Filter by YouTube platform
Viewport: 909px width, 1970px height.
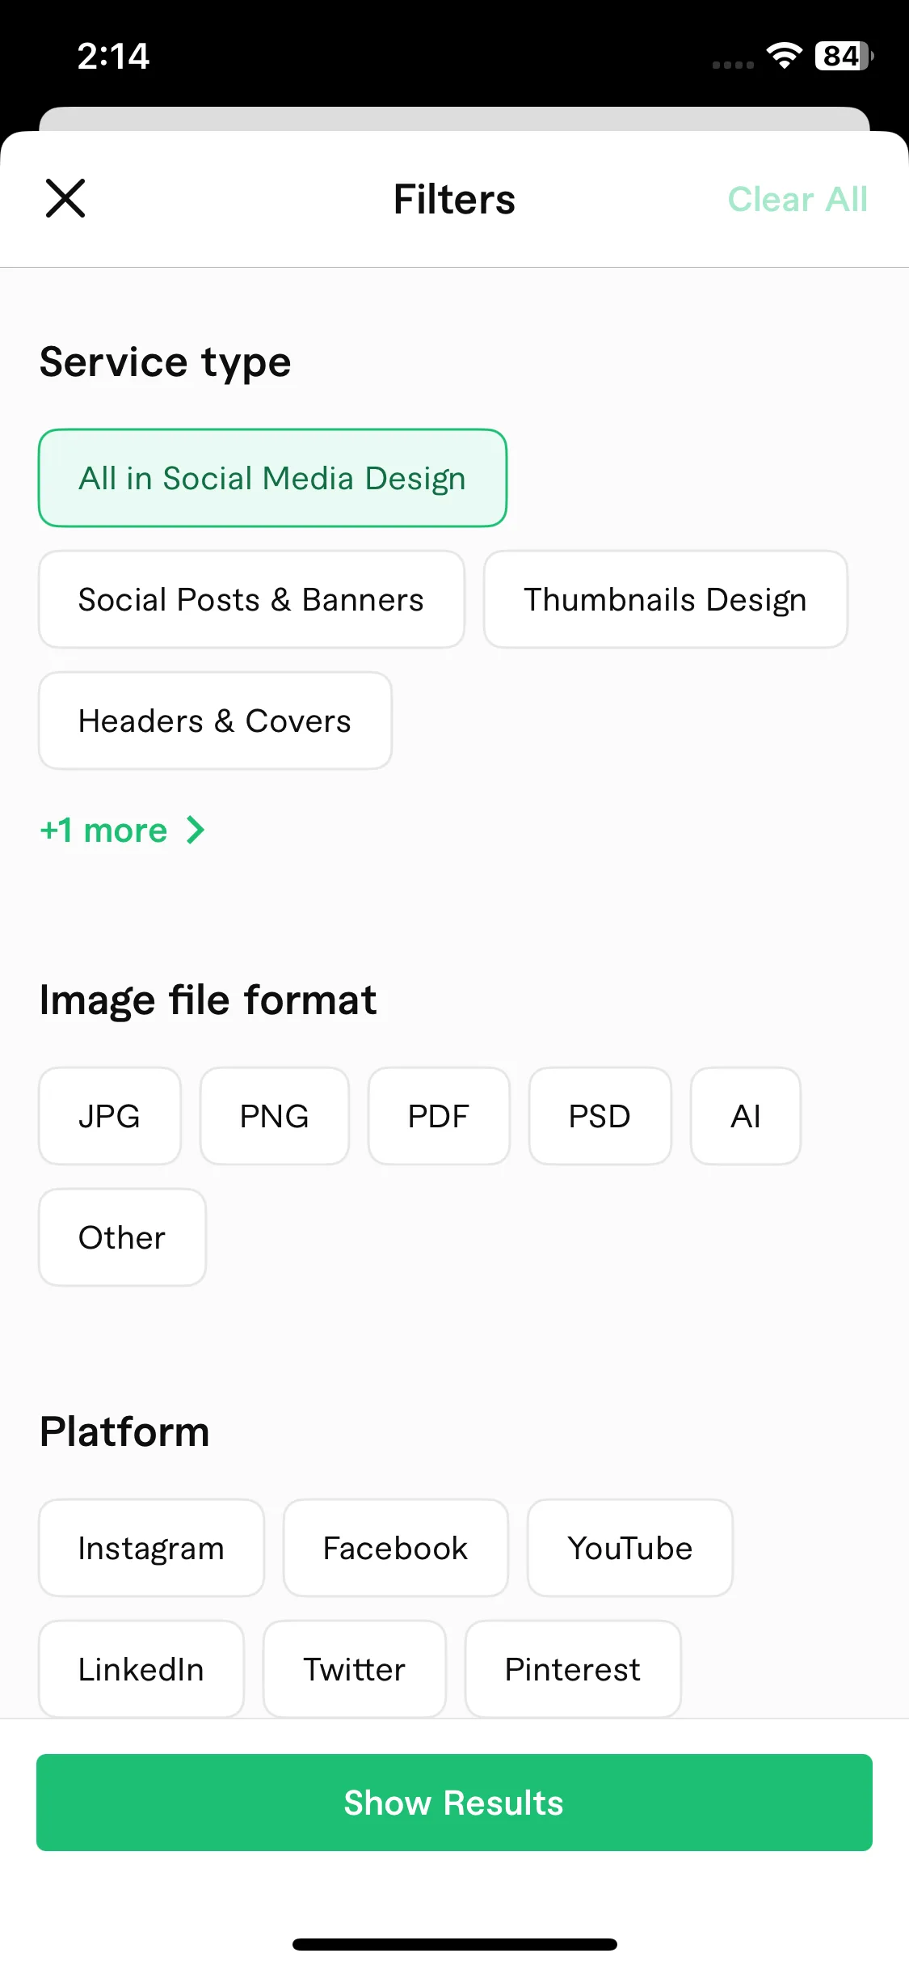630,1548
